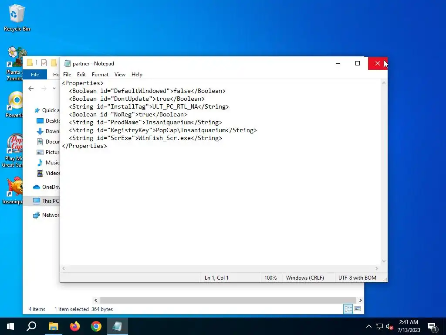Click the 100% zoom status entry
The width and height of the screenshot is (446, 335).
(x=270, y=278)
